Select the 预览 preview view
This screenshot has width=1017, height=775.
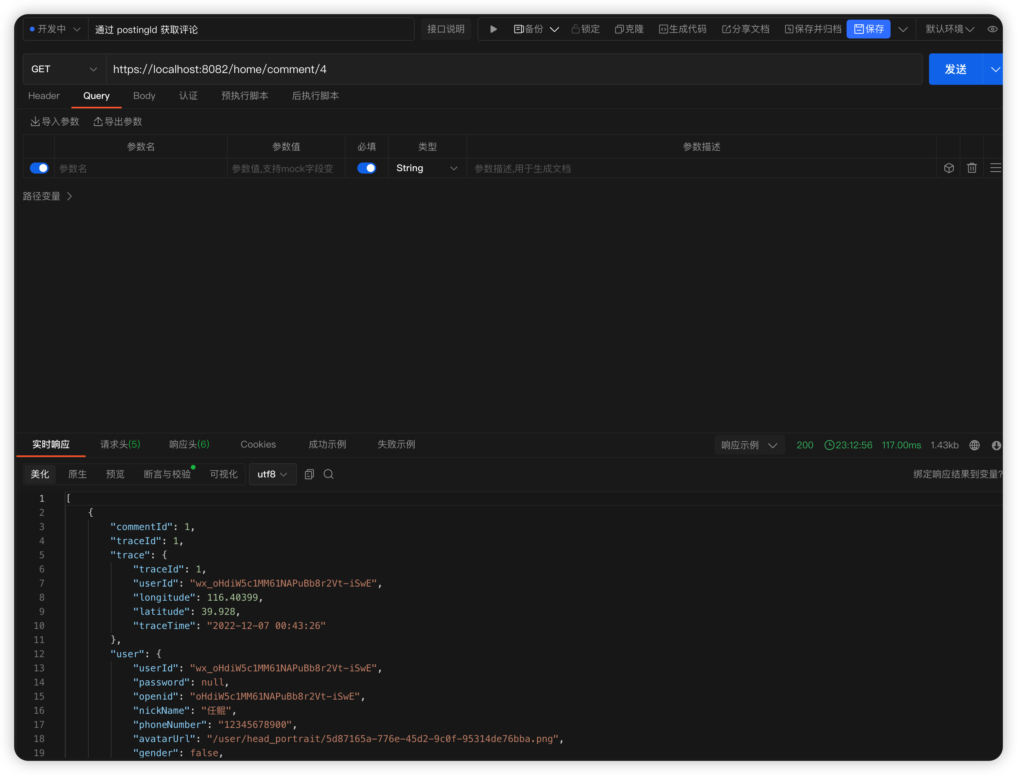(115, 474)
